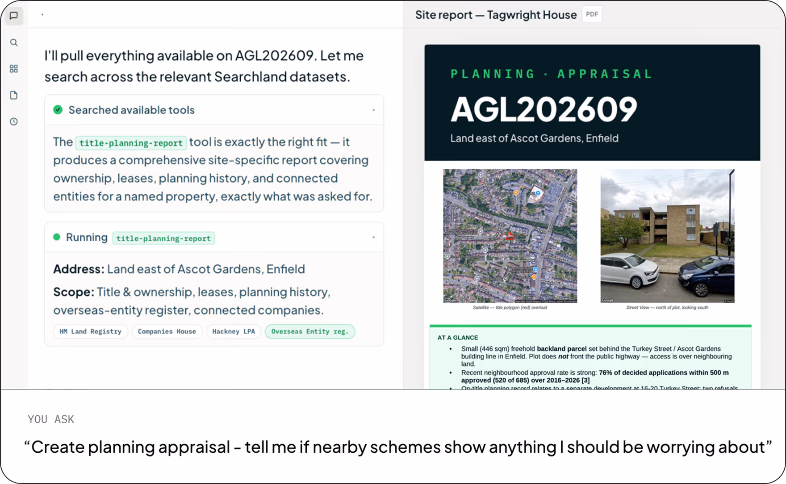This screenshot has height=484, width=786.
Task: Select the Overseas Entity reg. chip
Action: (310, 331)
